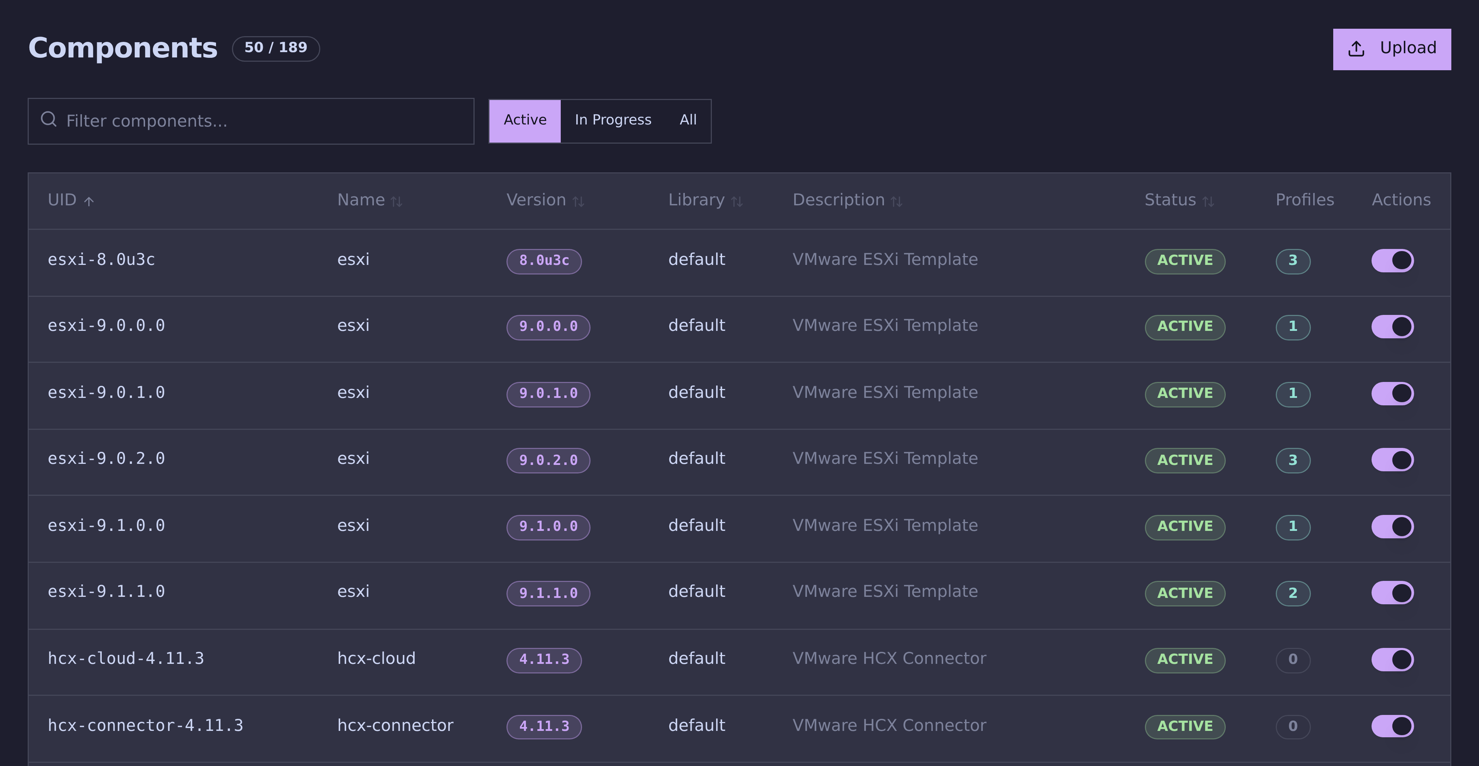Disable the hcx-cloud-4.11.3 component

pyautogui.click(x=1392, y=659)
